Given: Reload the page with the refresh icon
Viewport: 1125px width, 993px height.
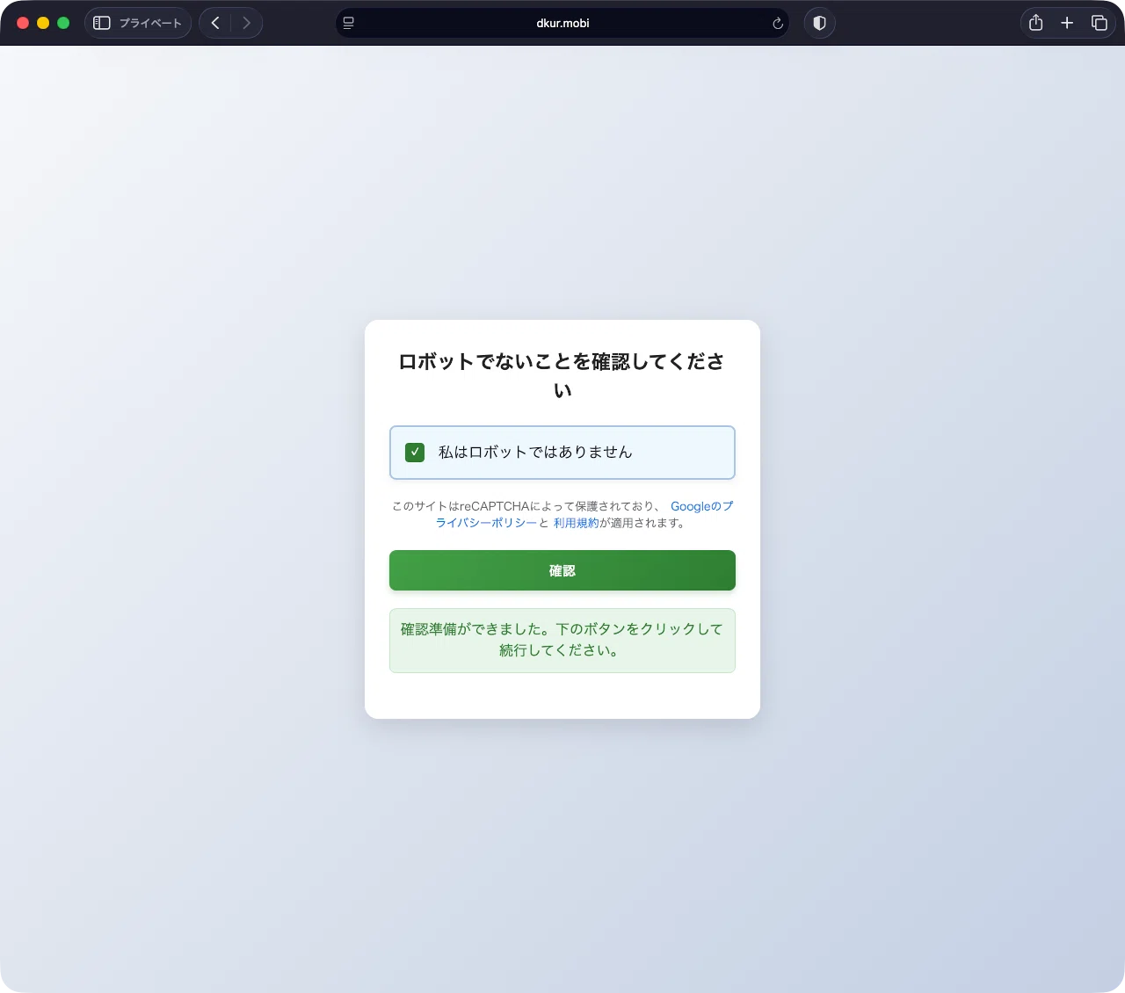Looking at the screenshot, I should click(x=778, y=24).
